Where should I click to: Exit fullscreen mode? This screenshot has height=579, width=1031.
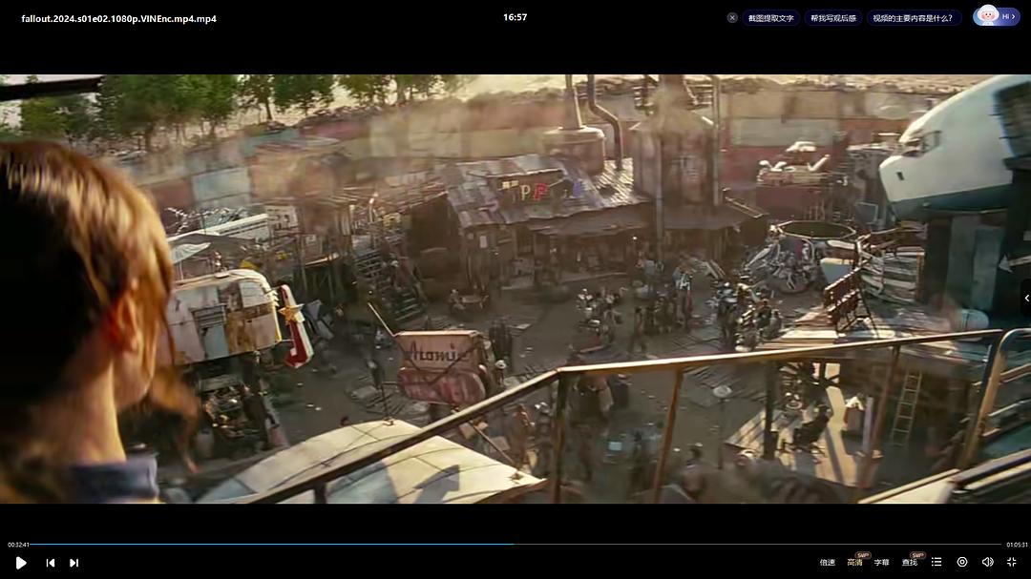(x=1012, y=563)
